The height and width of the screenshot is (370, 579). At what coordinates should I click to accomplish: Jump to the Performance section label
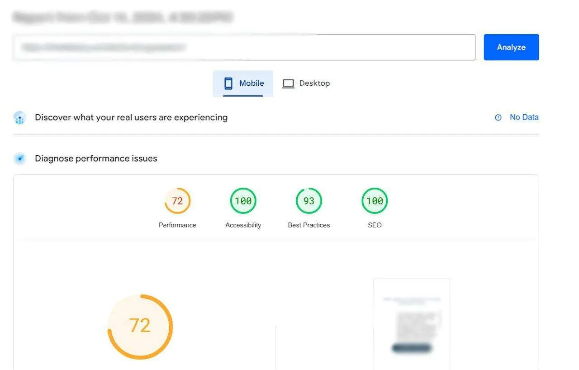[177, 225]
